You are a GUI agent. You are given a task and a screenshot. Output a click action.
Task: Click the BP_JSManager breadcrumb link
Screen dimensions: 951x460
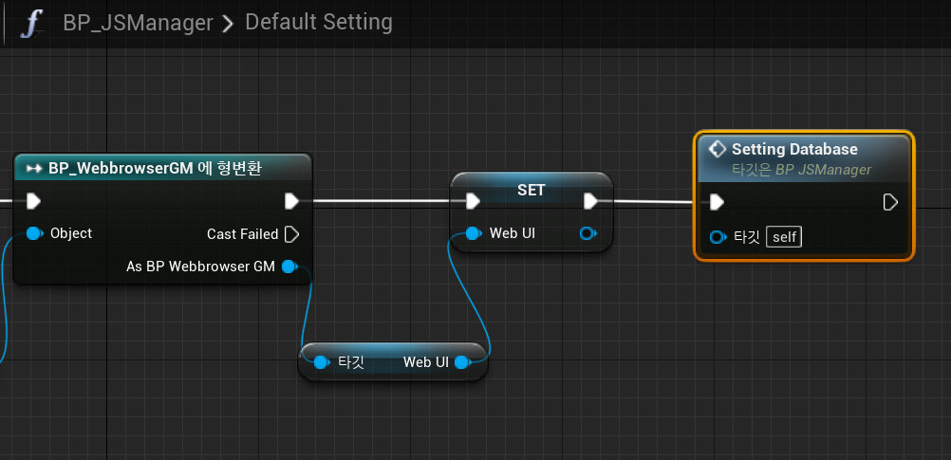tap(138, 23)
